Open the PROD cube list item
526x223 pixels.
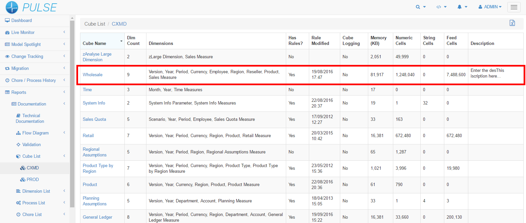pos(33,180)
